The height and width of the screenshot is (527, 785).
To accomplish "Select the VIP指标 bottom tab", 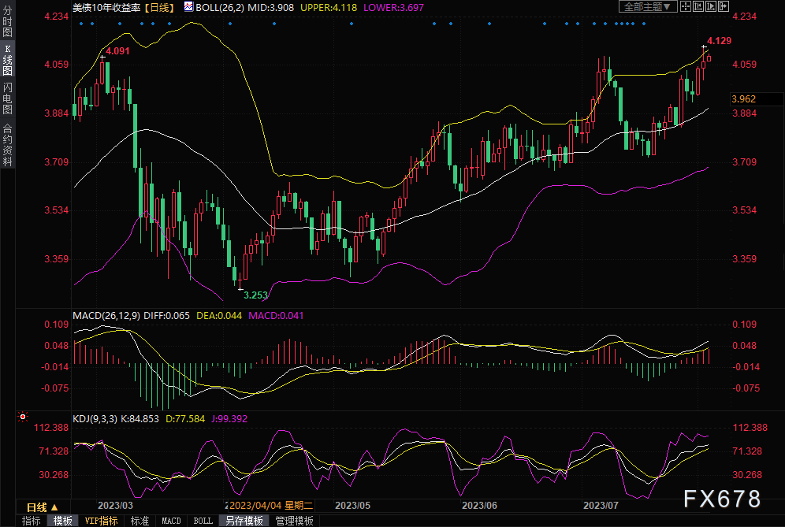I will 101,521.
